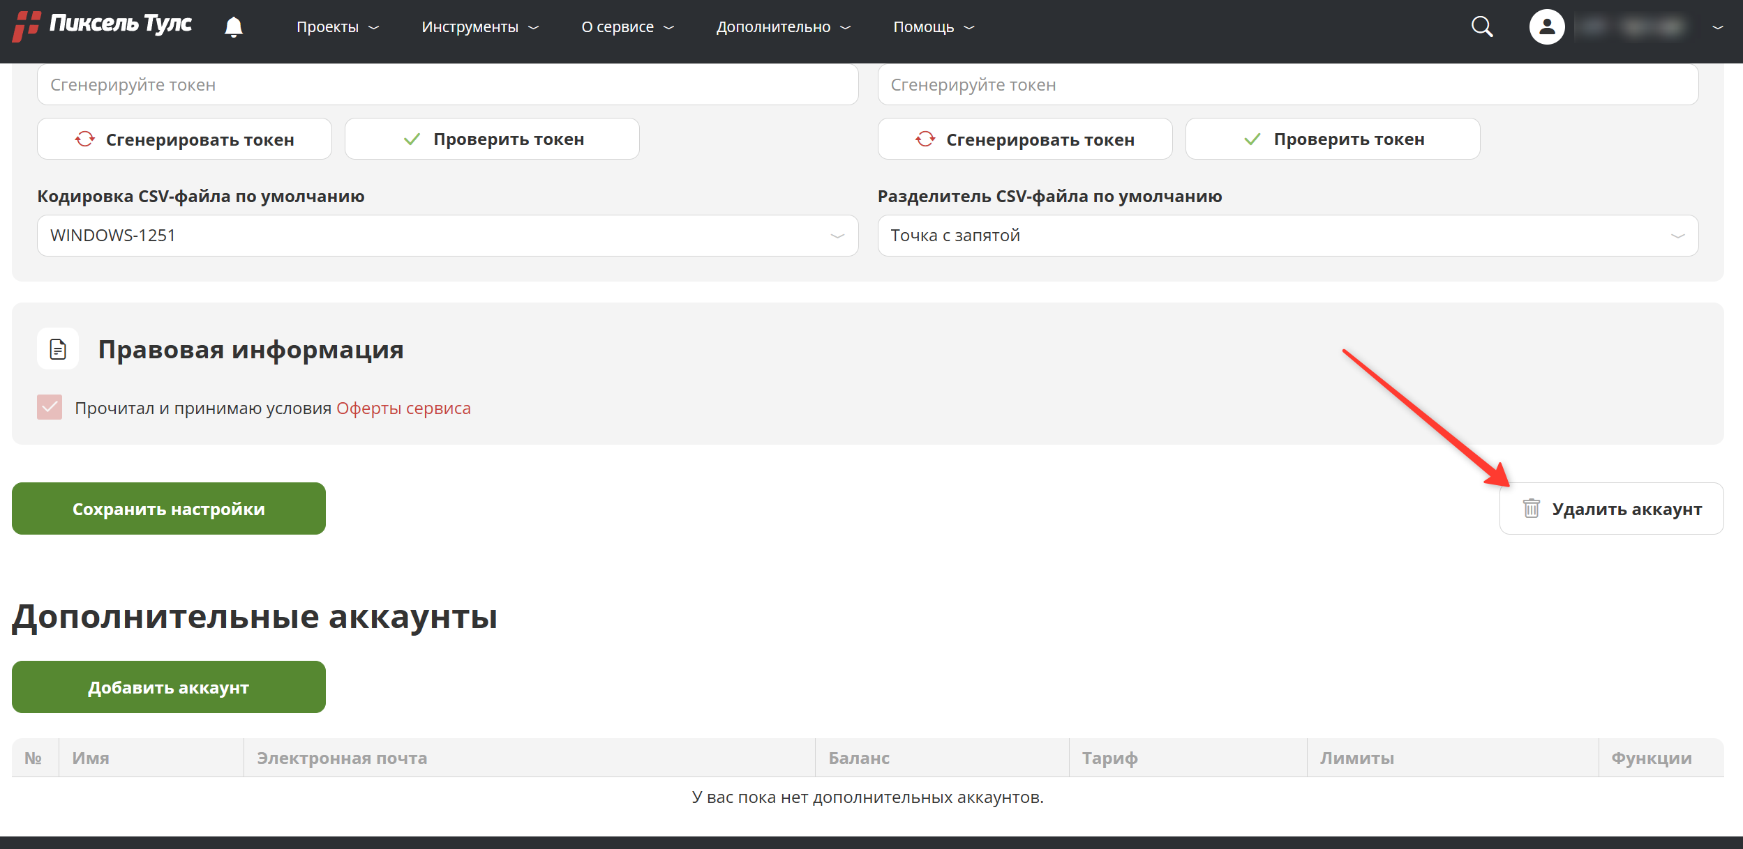Click the trash icon on Удалить аккаунт

pyautogui.click(x=1531, y=509)
